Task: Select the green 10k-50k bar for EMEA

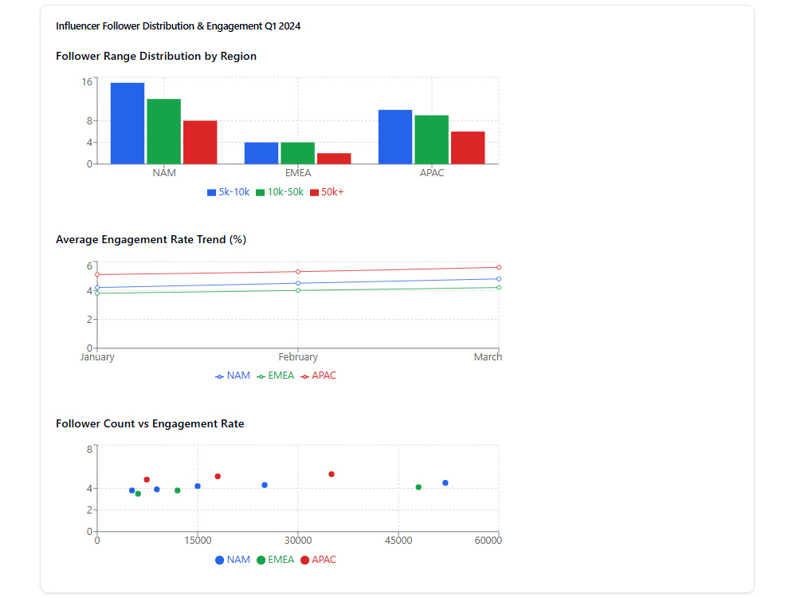Action: click(298, 153)
